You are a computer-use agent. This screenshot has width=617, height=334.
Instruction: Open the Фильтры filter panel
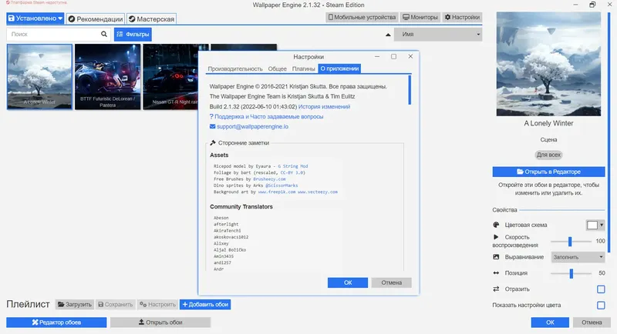pos(133,34)
